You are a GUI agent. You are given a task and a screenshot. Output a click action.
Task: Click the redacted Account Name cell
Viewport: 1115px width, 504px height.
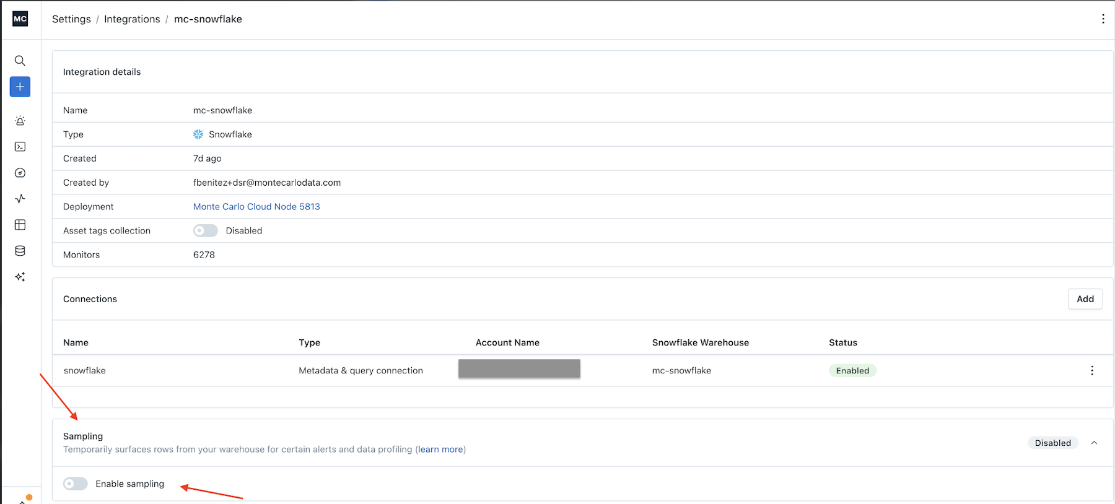519,368
